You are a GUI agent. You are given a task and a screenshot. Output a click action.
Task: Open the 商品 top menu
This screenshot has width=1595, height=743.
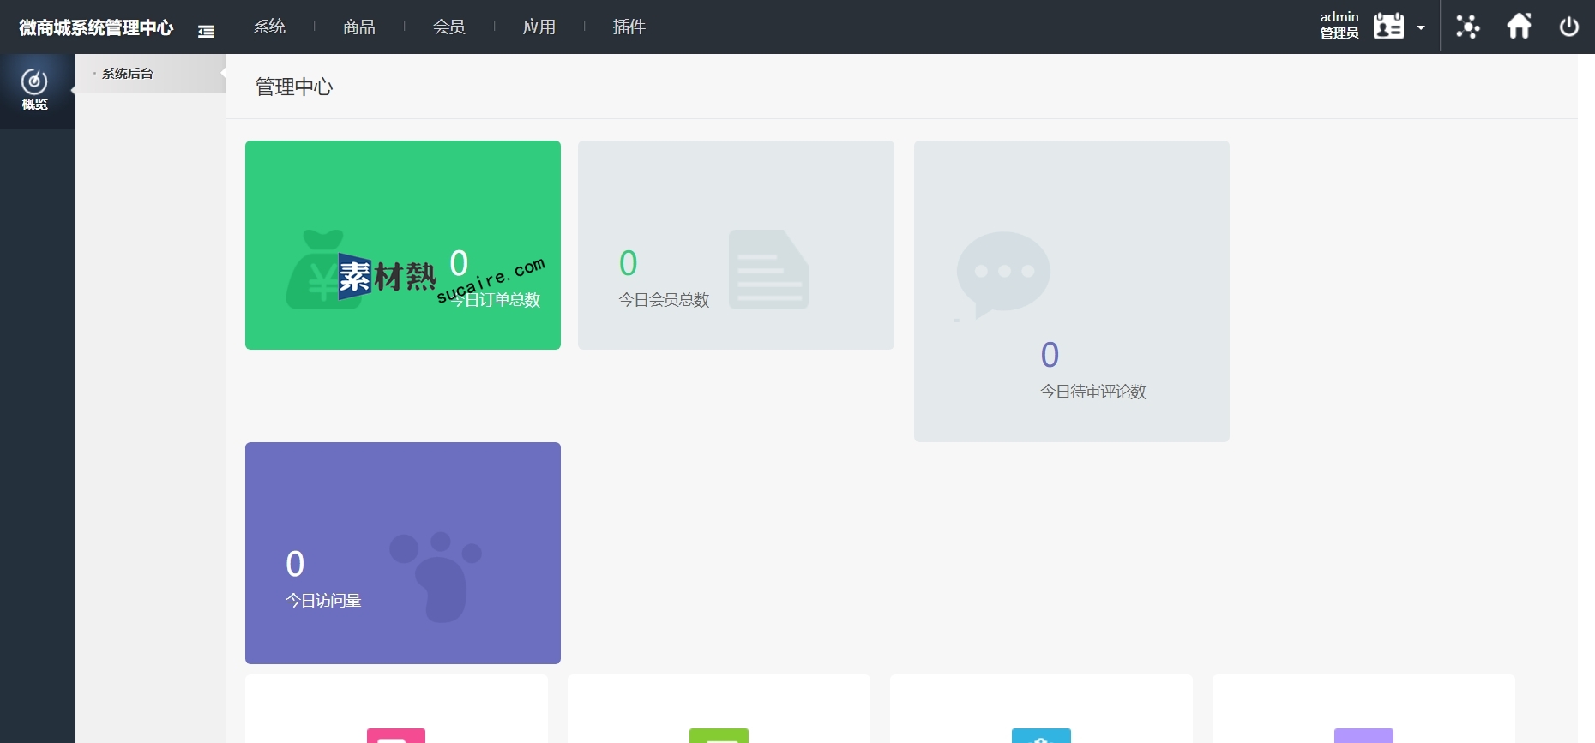click(x=359, y=27)
